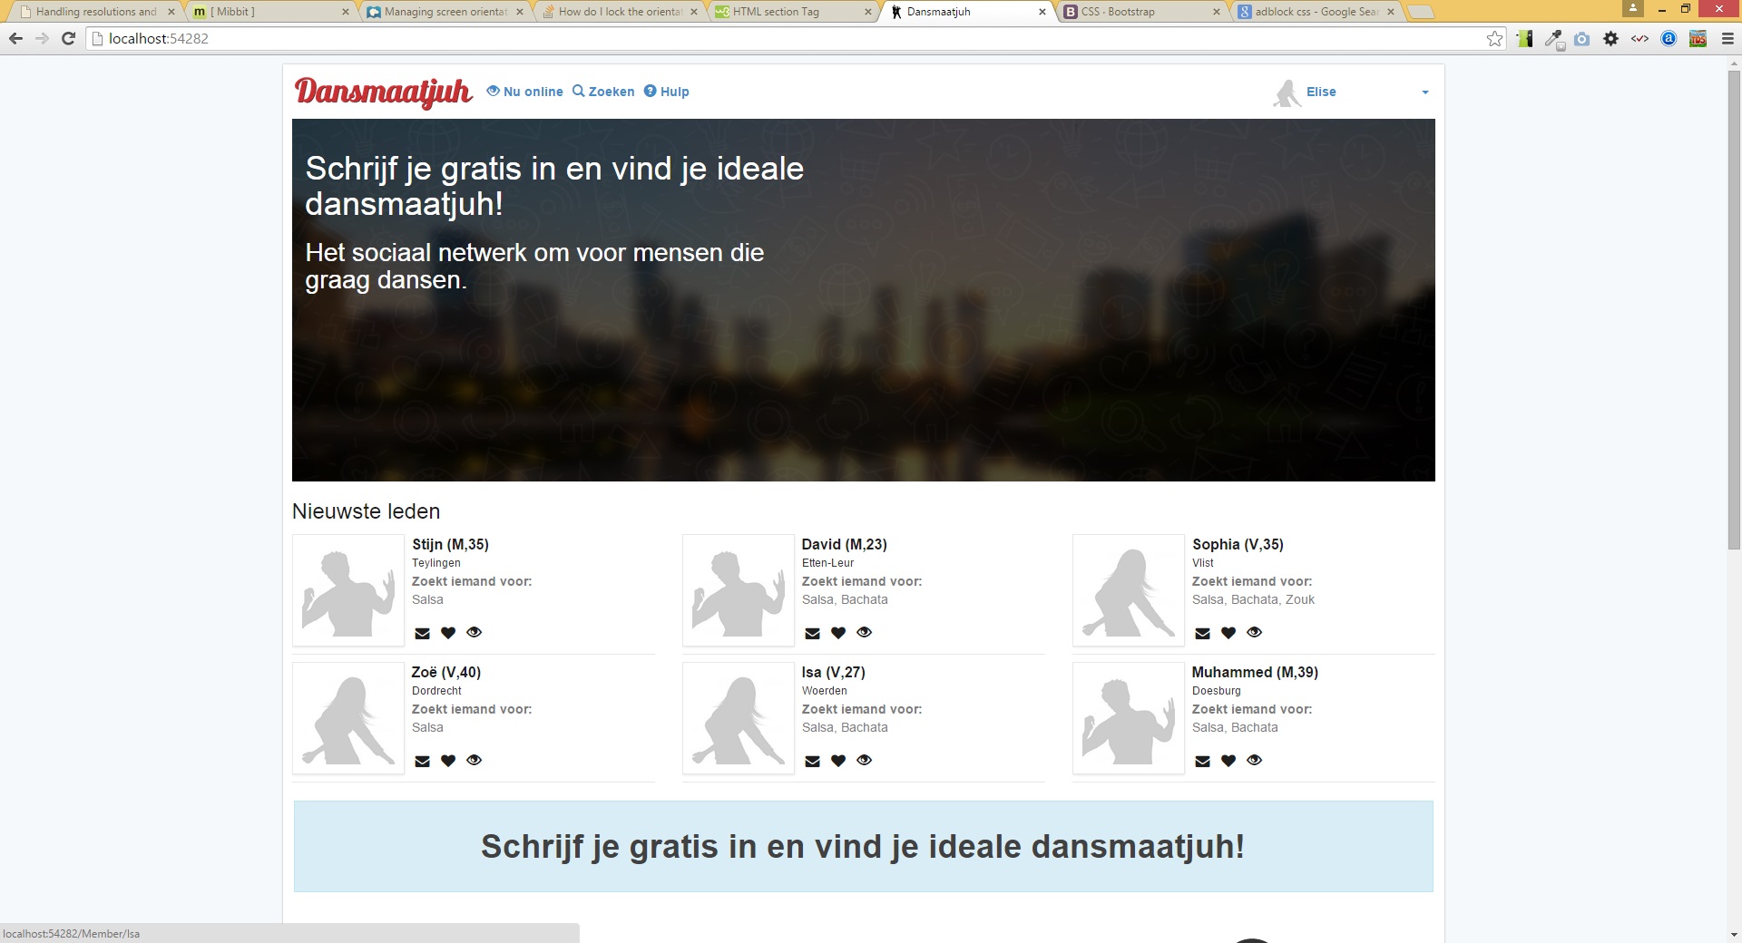Open Muhammed (M,39) profile link
Viewport: 1742px width, 943px height.
[x=1255, y=672]
